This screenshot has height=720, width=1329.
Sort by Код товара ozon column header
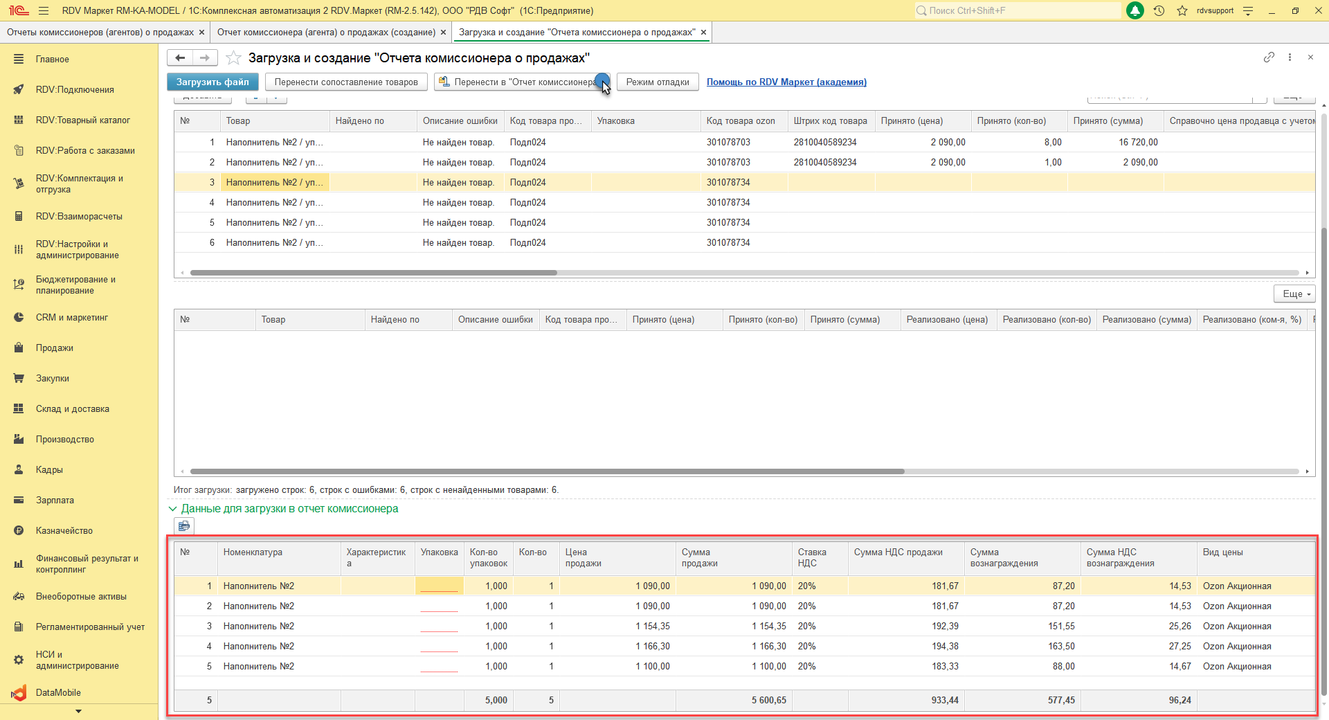pos(741,121)
